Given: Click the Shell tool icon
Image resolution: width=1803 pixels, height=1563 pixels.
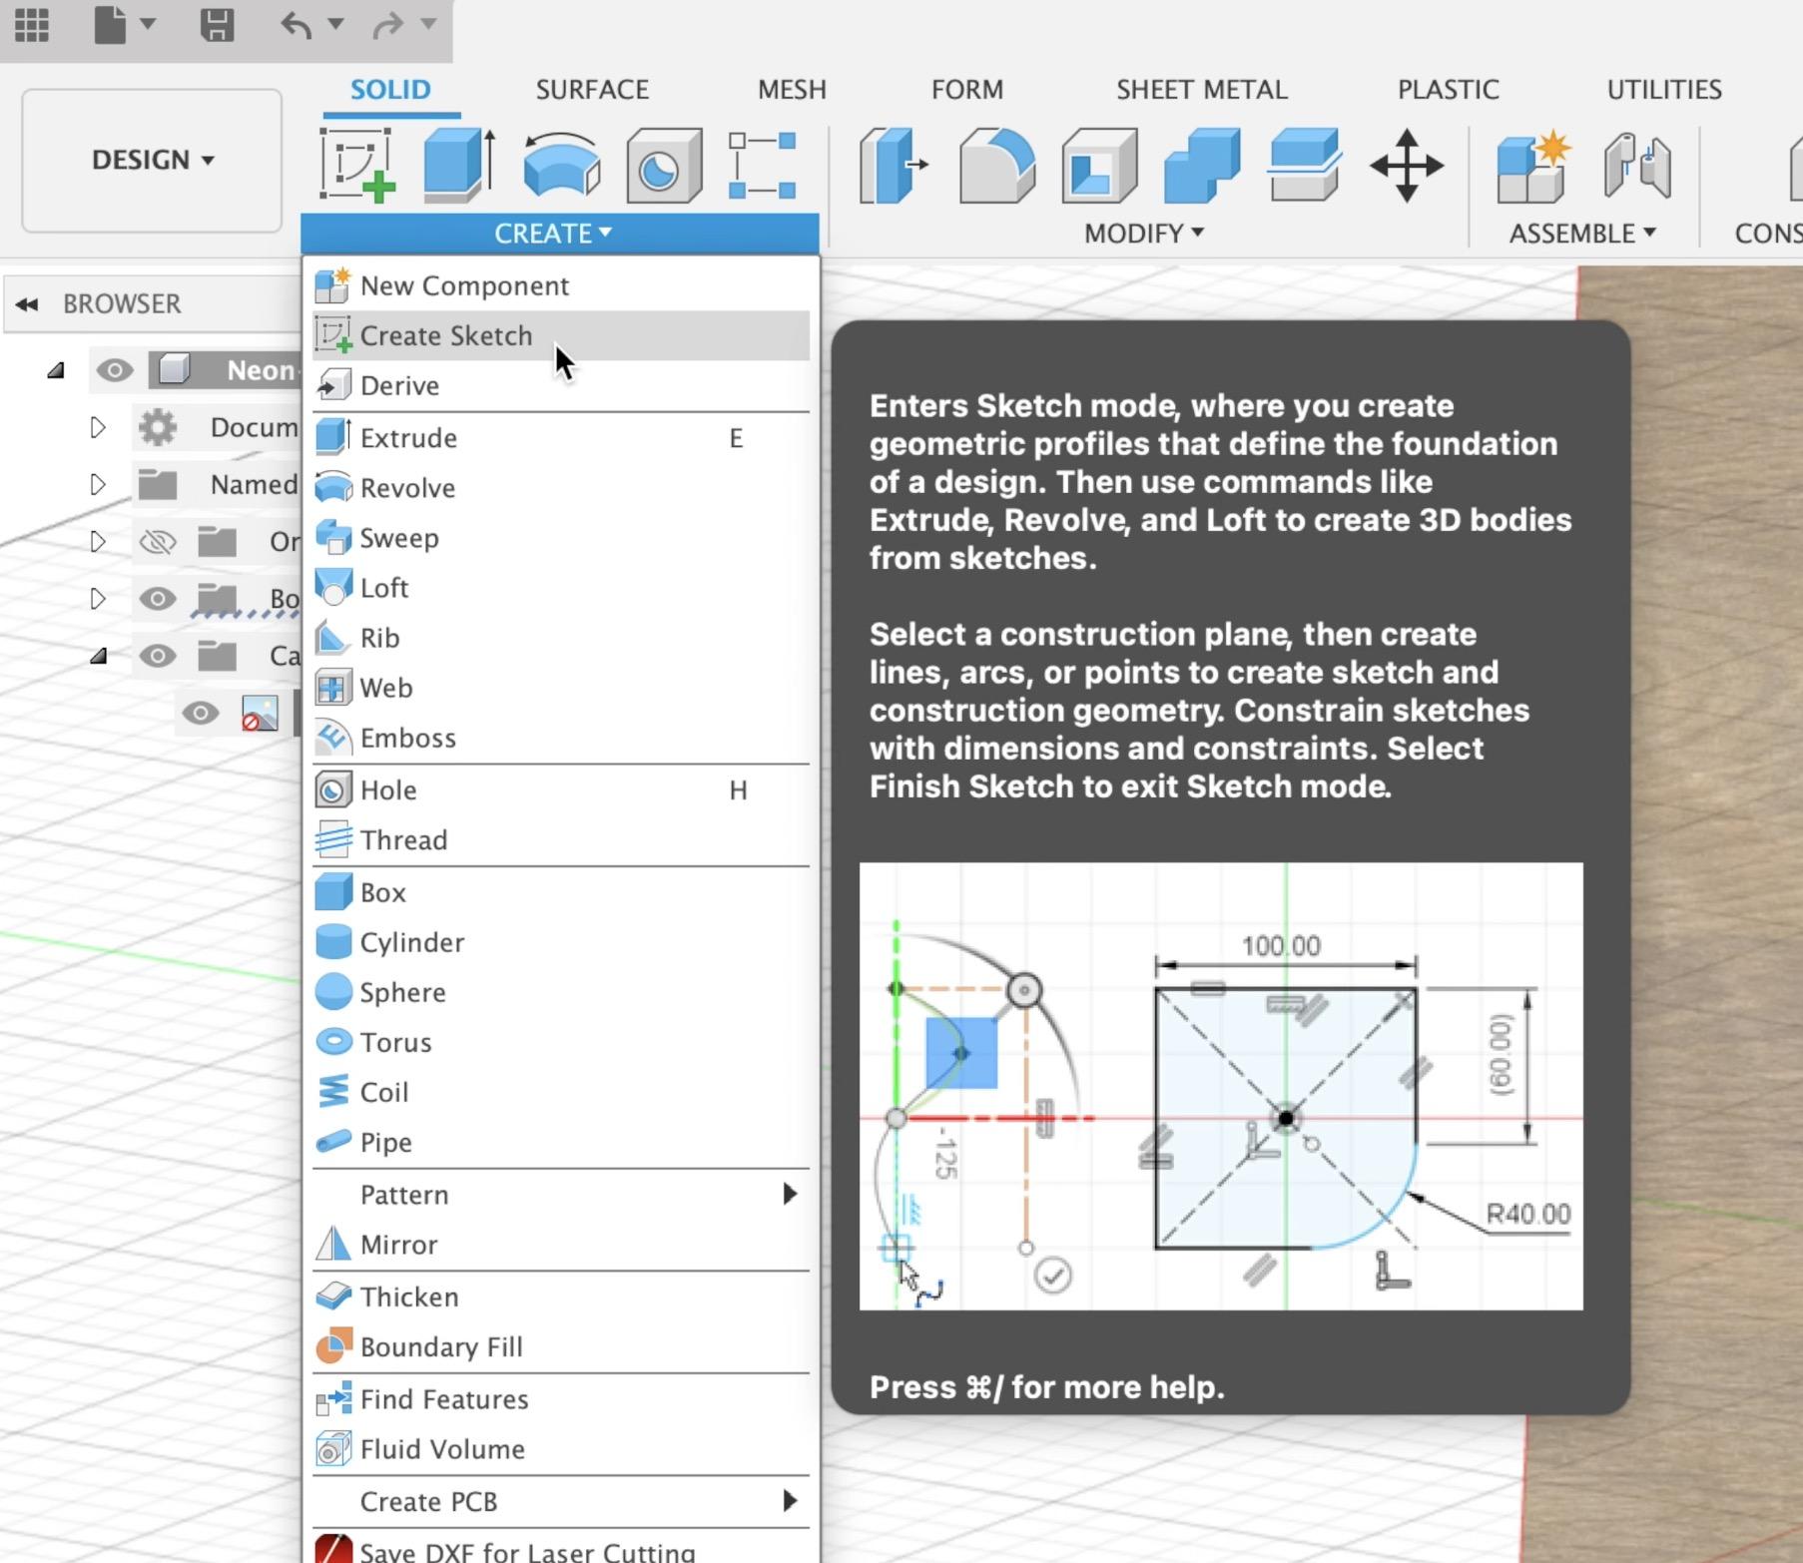Looking at the screenshot, I should [1098, 168].
